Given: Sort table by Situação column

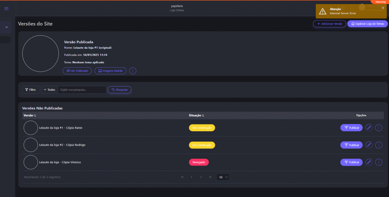Looking at the screenshot, I should (x=196, y=115).
